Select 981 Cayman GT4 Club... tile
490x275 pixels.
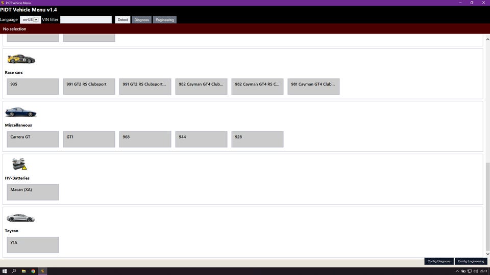[x=313, y=87]
